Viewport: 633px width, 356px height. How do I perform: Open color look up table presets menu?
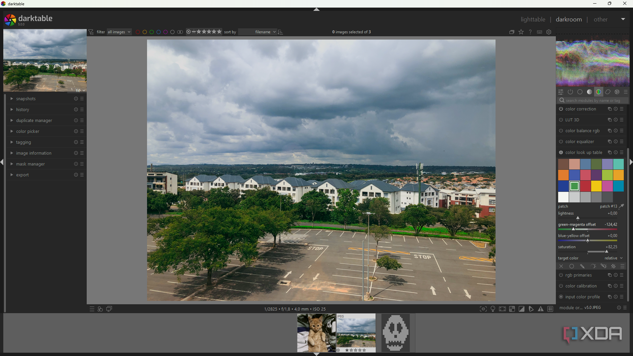click(622, 153)
